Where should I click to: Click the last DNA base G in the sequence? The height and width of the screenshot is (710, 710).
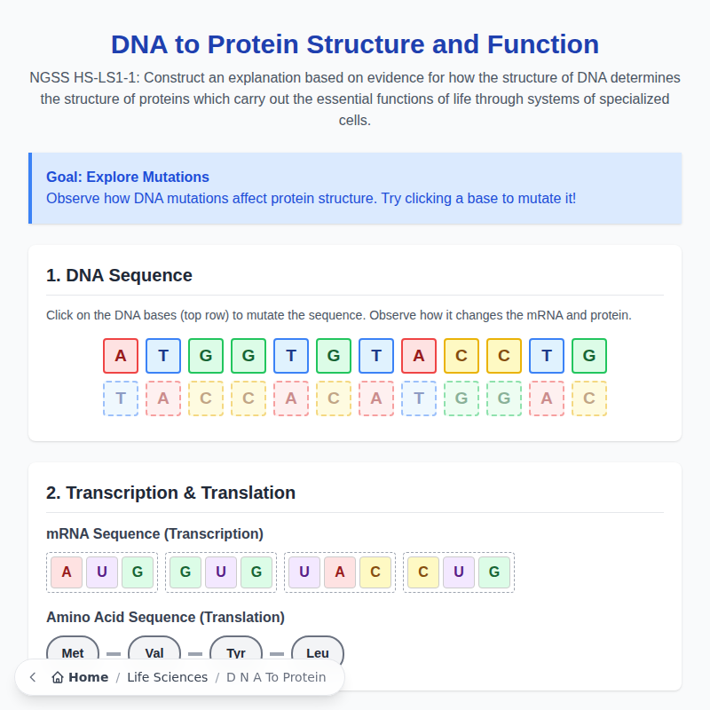(589, 355)
